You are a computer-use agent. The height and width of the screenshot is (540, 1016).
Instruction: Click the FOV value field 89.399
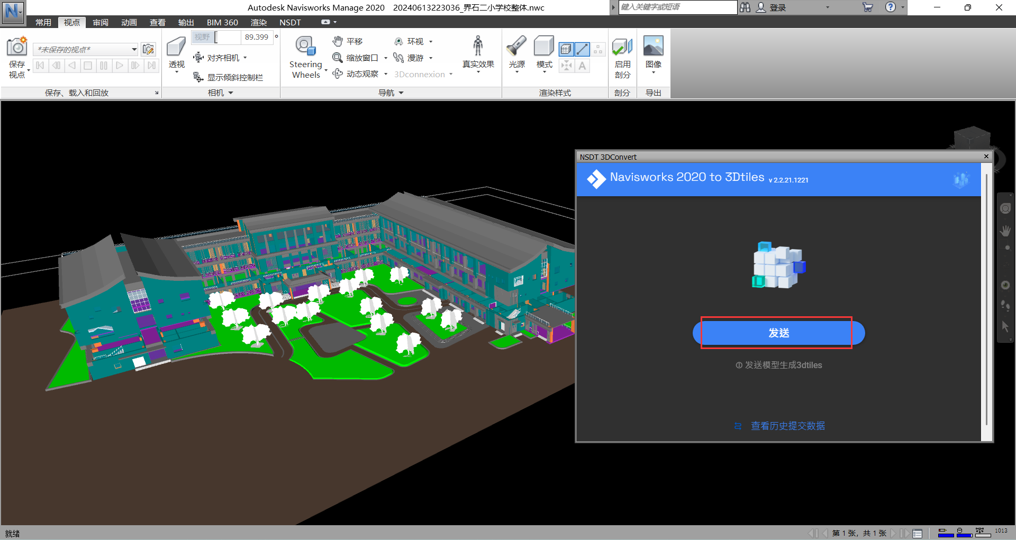pyautogui.click(x=257, y=37)
